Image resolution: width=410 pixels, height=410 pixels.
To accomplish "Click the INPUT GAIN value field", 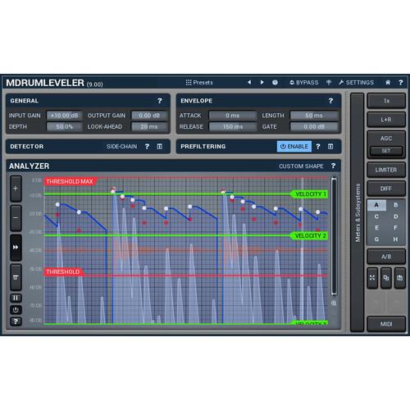I will [x=65, y=116].
